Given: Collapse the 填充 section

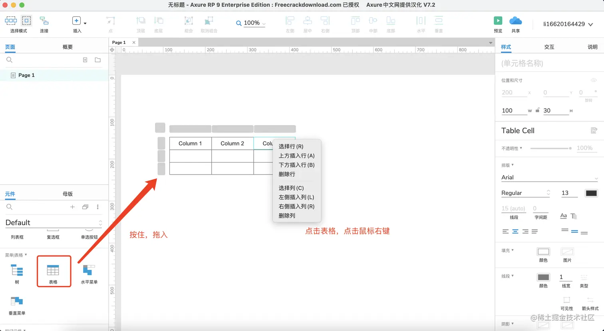Looking at the screenshot, I should (508, 250).
